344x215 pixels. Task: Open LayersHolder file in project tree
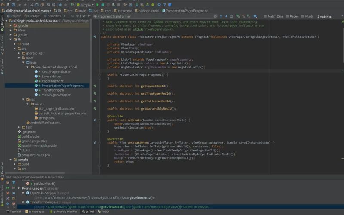[51, 76]
